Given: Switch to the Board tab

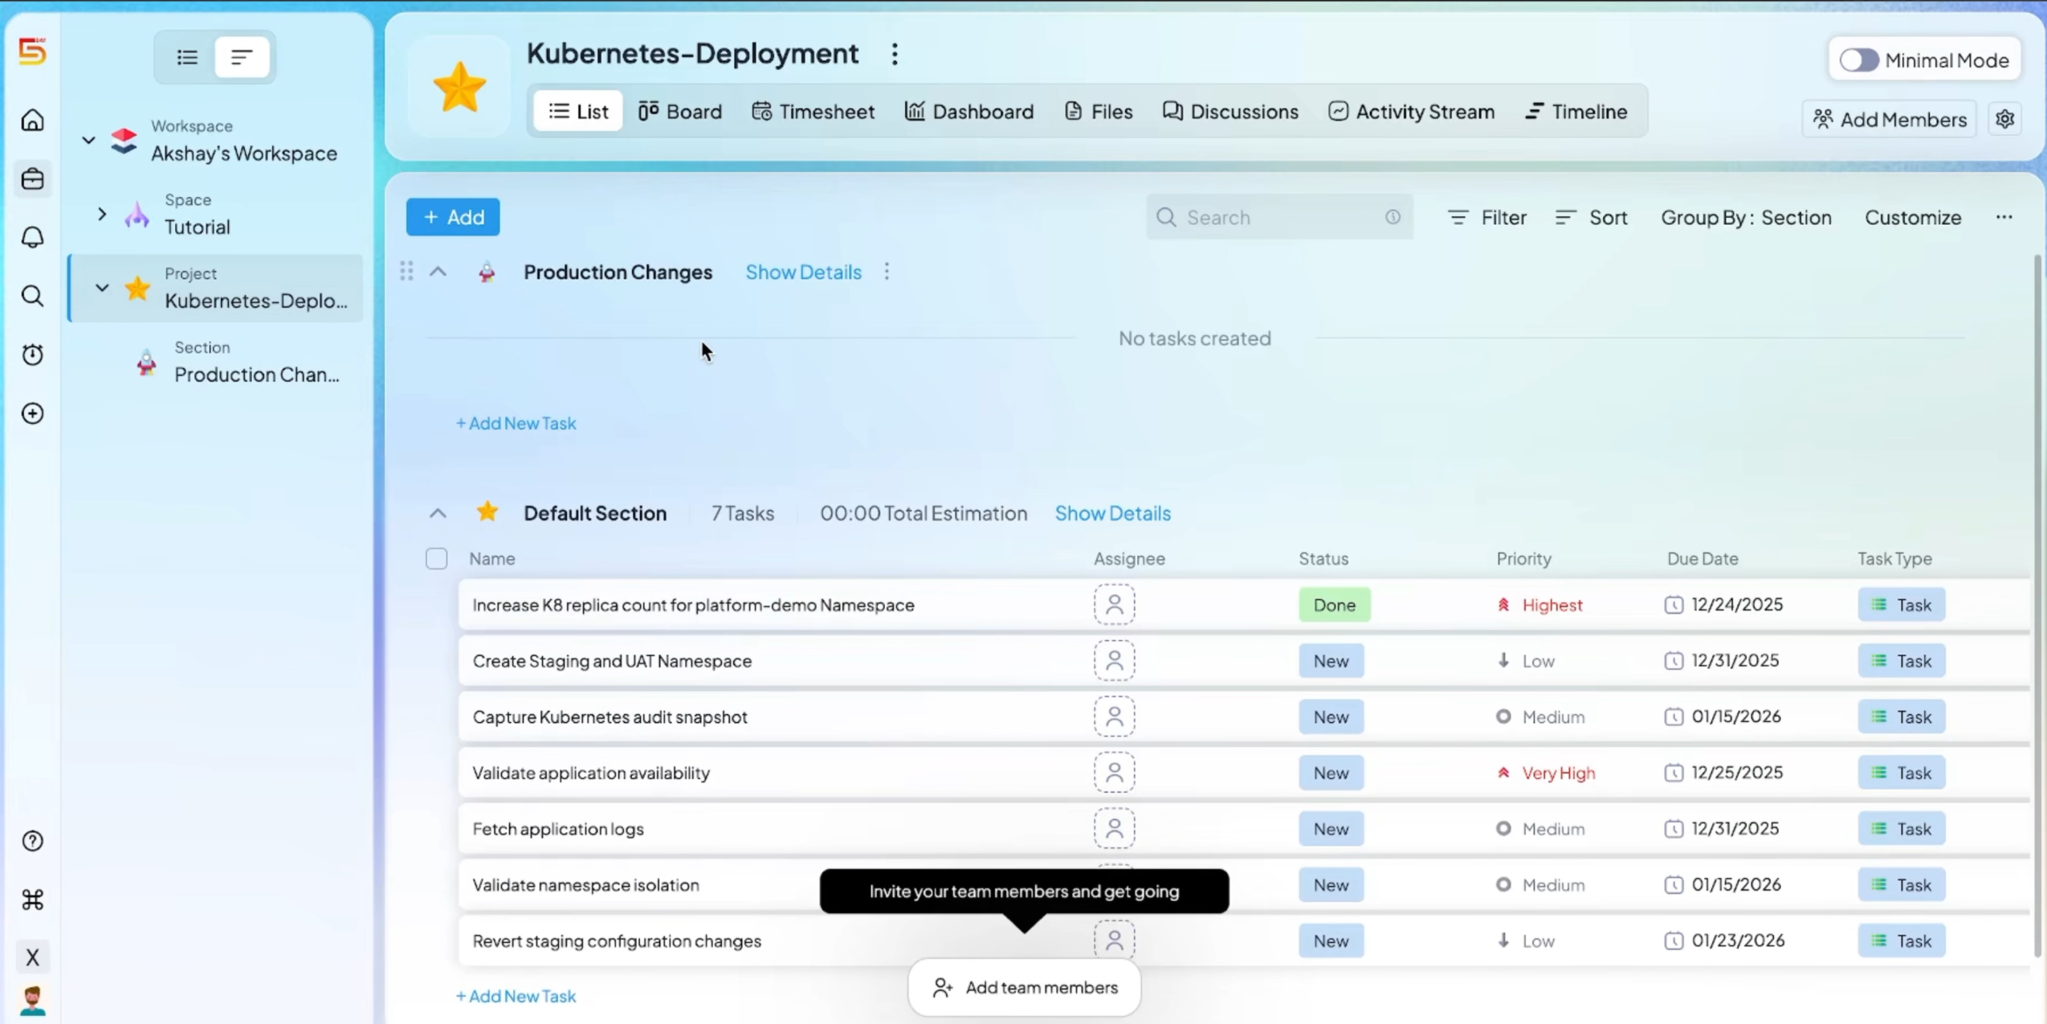Looking at the screenshot, I should (x=680, y=112).
